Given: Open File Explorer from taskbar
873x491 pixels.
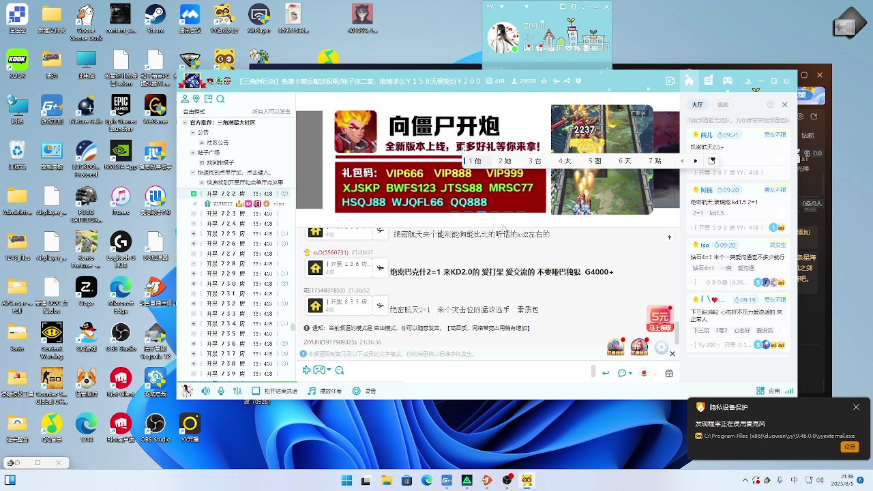Looking at the screenshot, I should coord(387,480).
